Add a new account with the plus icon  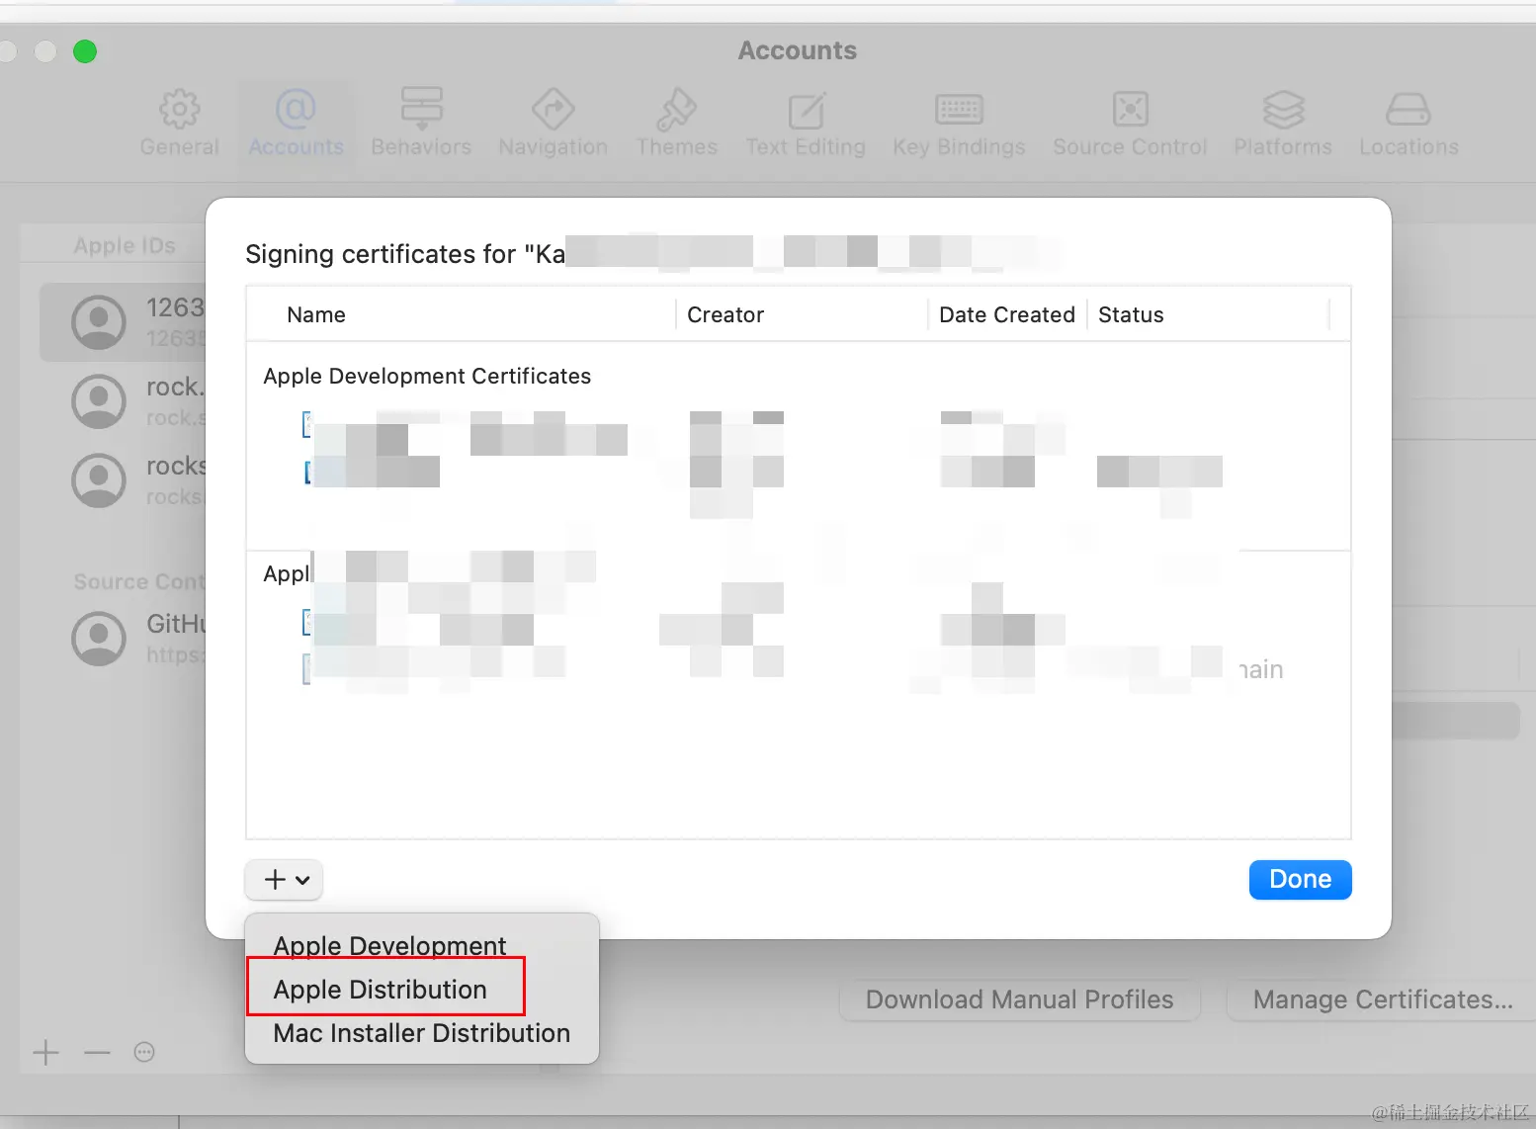[46, 1052]
